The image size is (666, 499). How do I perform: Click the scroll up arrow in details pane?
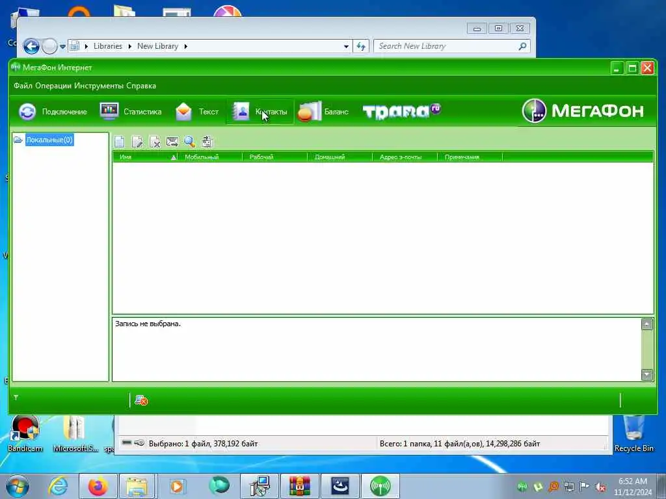point(646,325)
